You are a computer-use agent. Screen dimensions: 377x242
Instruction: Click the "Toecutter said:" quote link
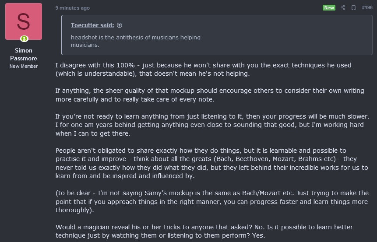[92, 25]
